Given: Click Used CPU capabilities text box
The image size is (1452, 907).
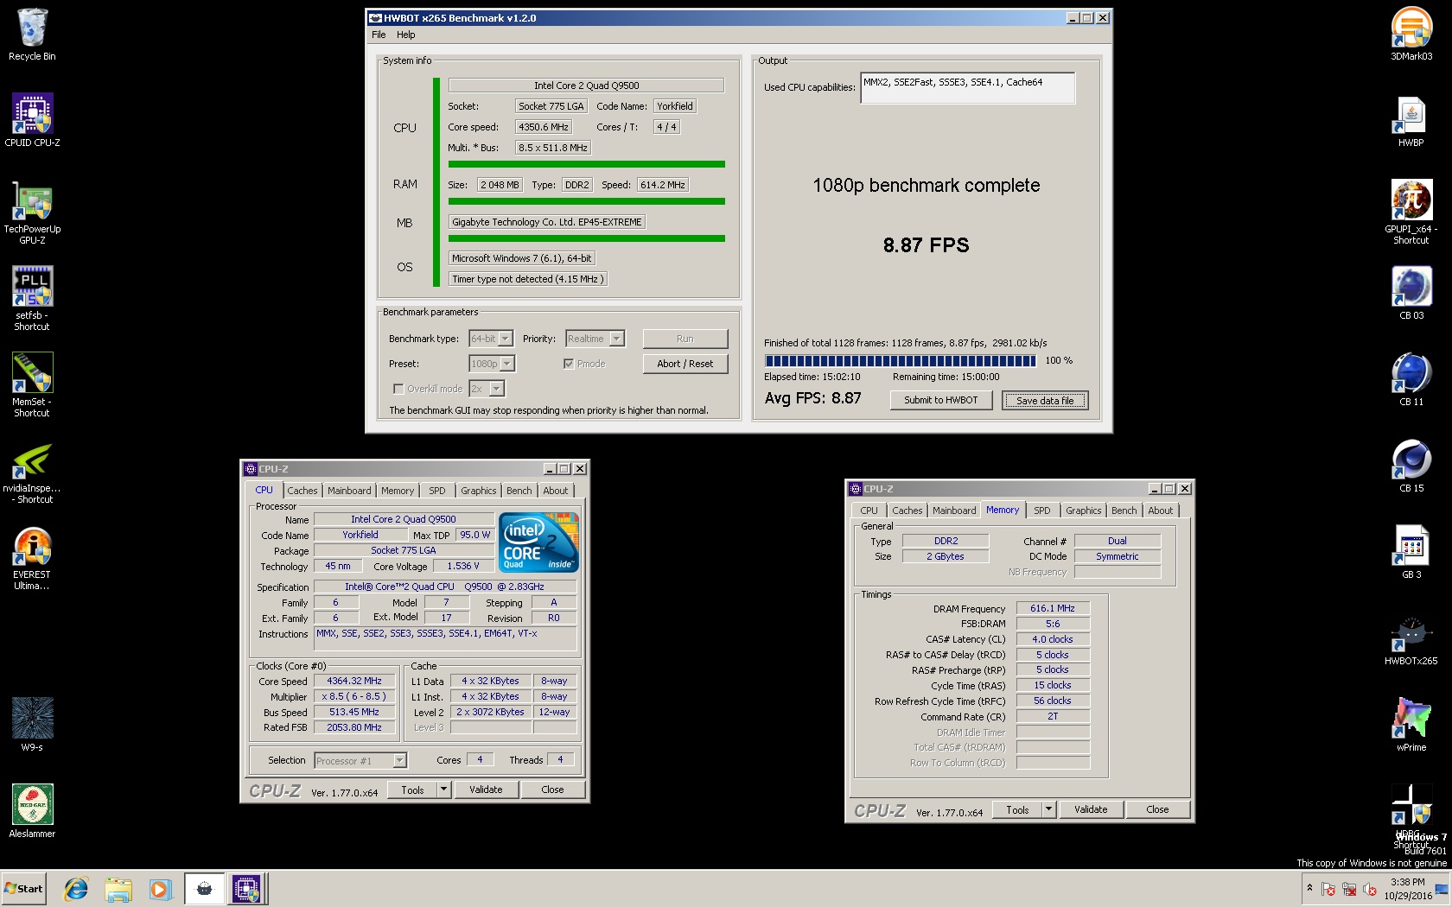Looking at the screenshot, I should pyautogui.click(x=968, y=88).
